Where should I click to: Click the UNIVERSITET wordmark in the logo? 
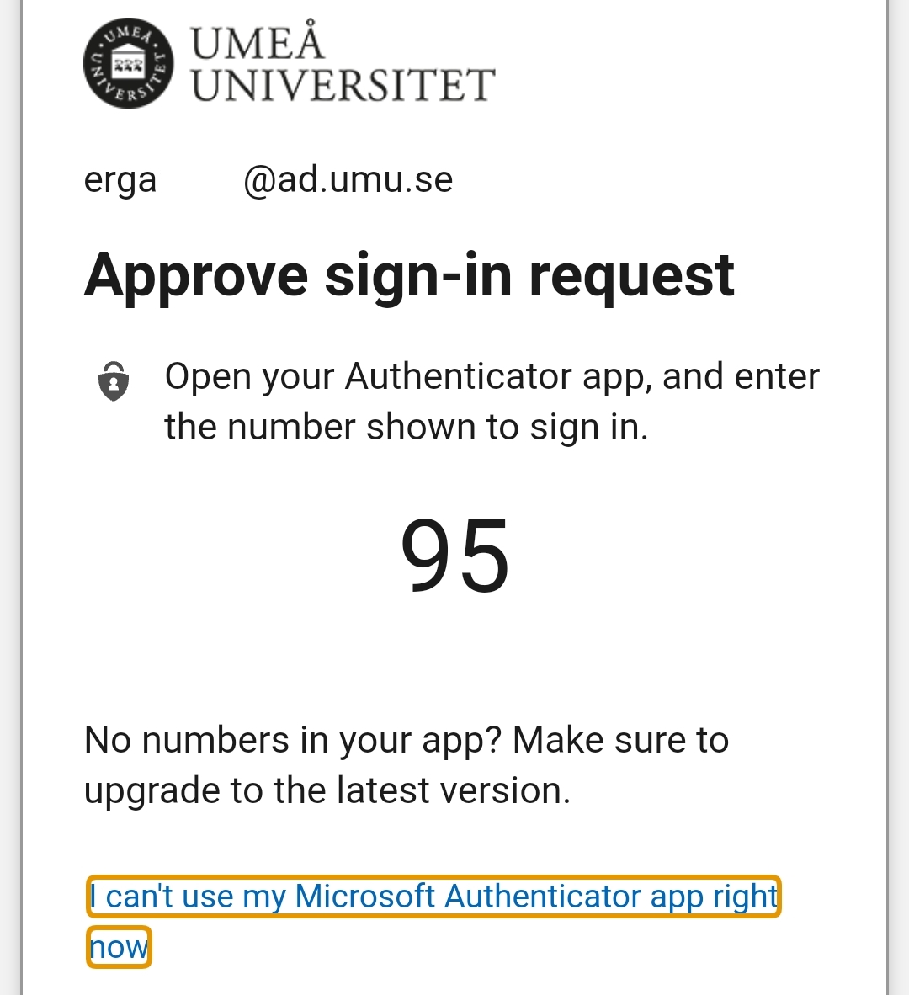coord(343,85)
